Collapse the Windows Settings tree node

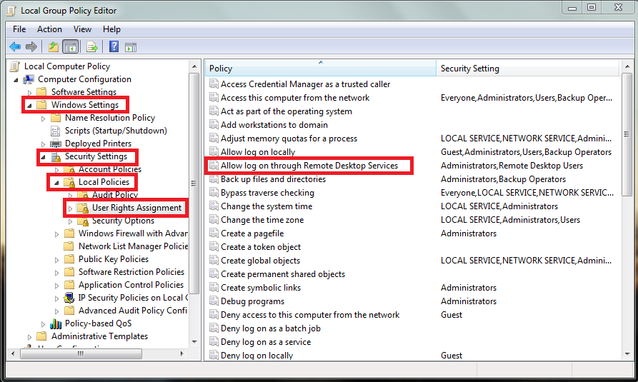pos(29,105)
